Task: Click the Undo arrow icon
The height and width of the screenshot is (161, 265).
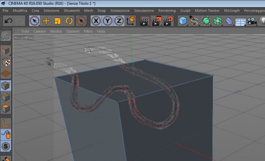Action: coord(8,21)
